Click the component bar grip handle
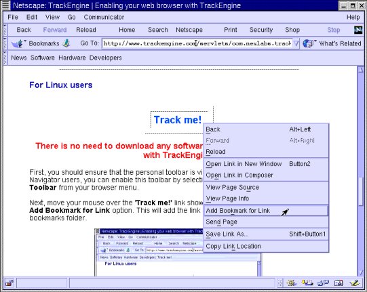This screenshot has height=292, width=367. tap(280, 283)
